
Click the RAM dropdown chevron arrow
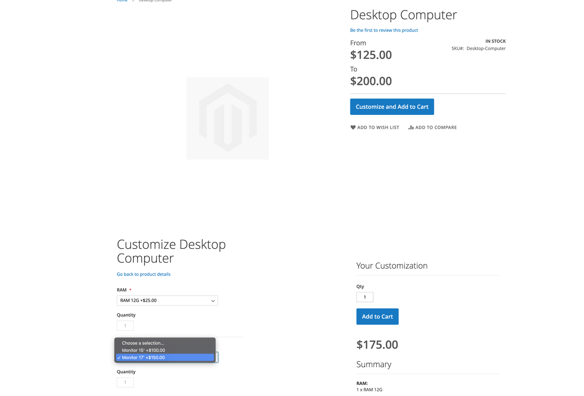point(213,301)
